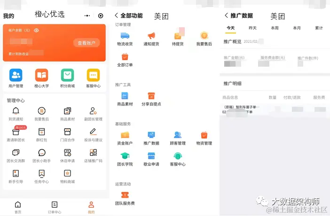
Task: Open 门店合作 icon
Action: tap(68, 131)
